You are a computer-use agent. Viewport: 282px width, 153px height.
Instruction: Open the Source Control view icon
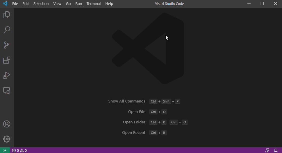[x=7, y=45]
